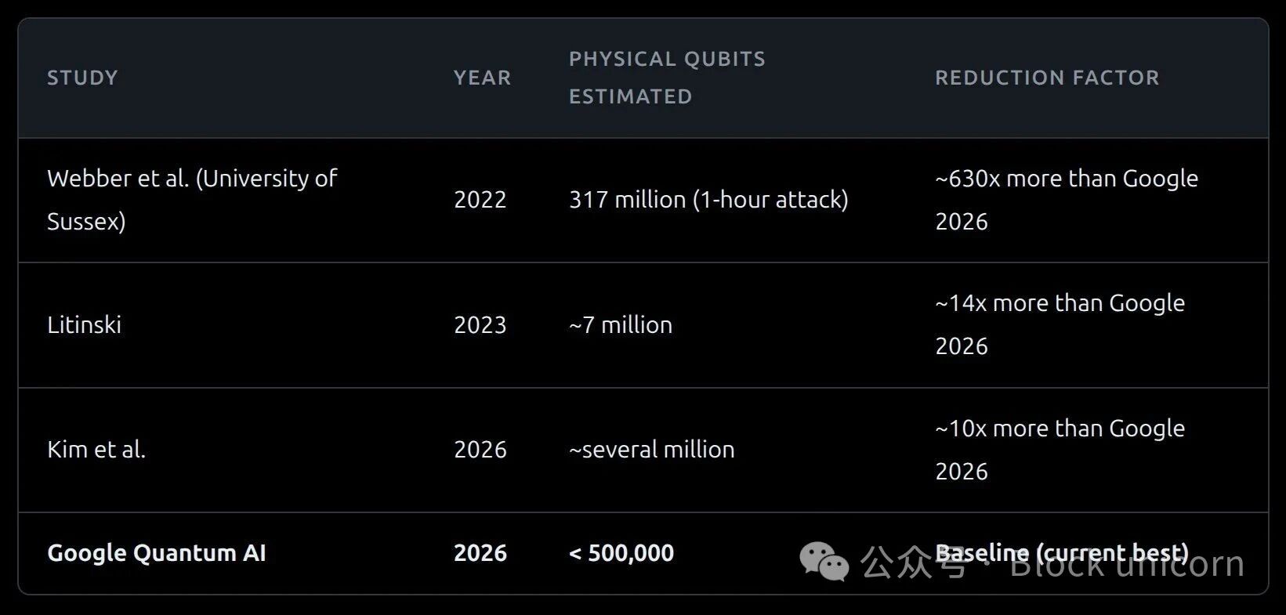Select the Webber et al. study cell
Viewport: 1286px width, 615px height.
click(192, 200)
